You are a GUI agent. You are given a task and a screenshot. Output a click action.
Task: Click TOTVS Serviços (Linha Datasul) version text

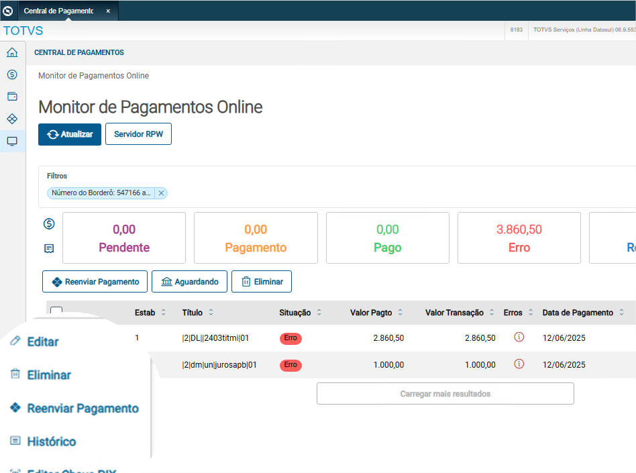pos(584,30)
